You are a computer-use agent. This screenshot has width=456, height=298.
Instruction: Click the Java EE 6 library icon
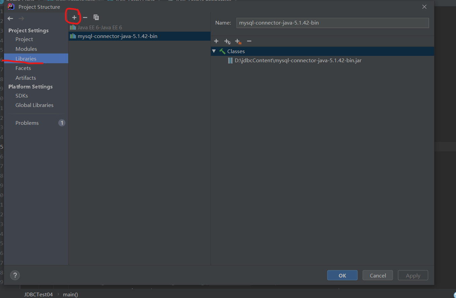point(73,28)
